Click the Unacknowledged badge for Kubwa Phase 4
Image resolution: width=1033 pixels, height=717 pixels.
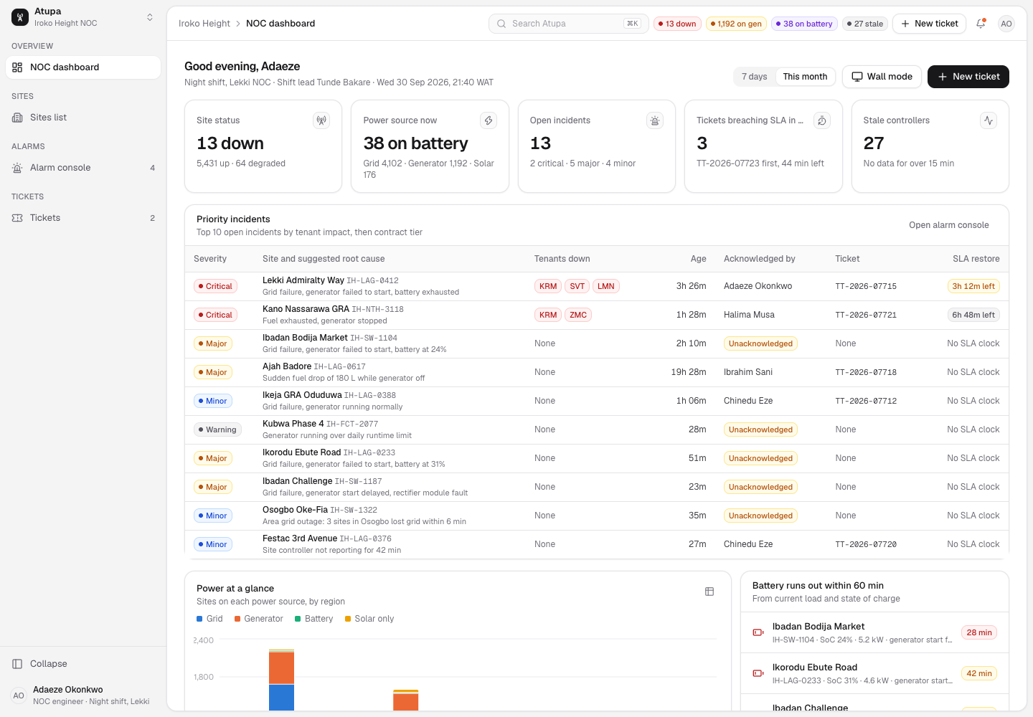point(760,429)
